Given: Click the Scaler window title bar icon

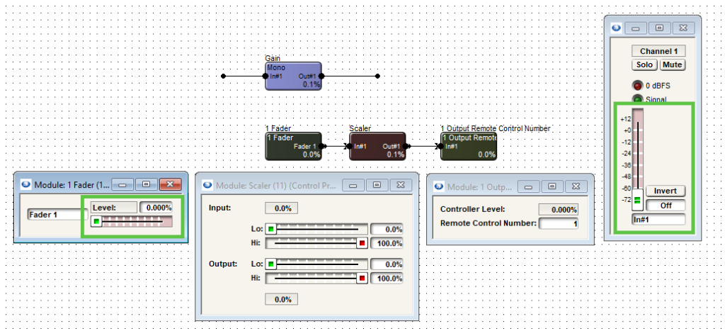Looking at the screenshot, I should (207, 185).
